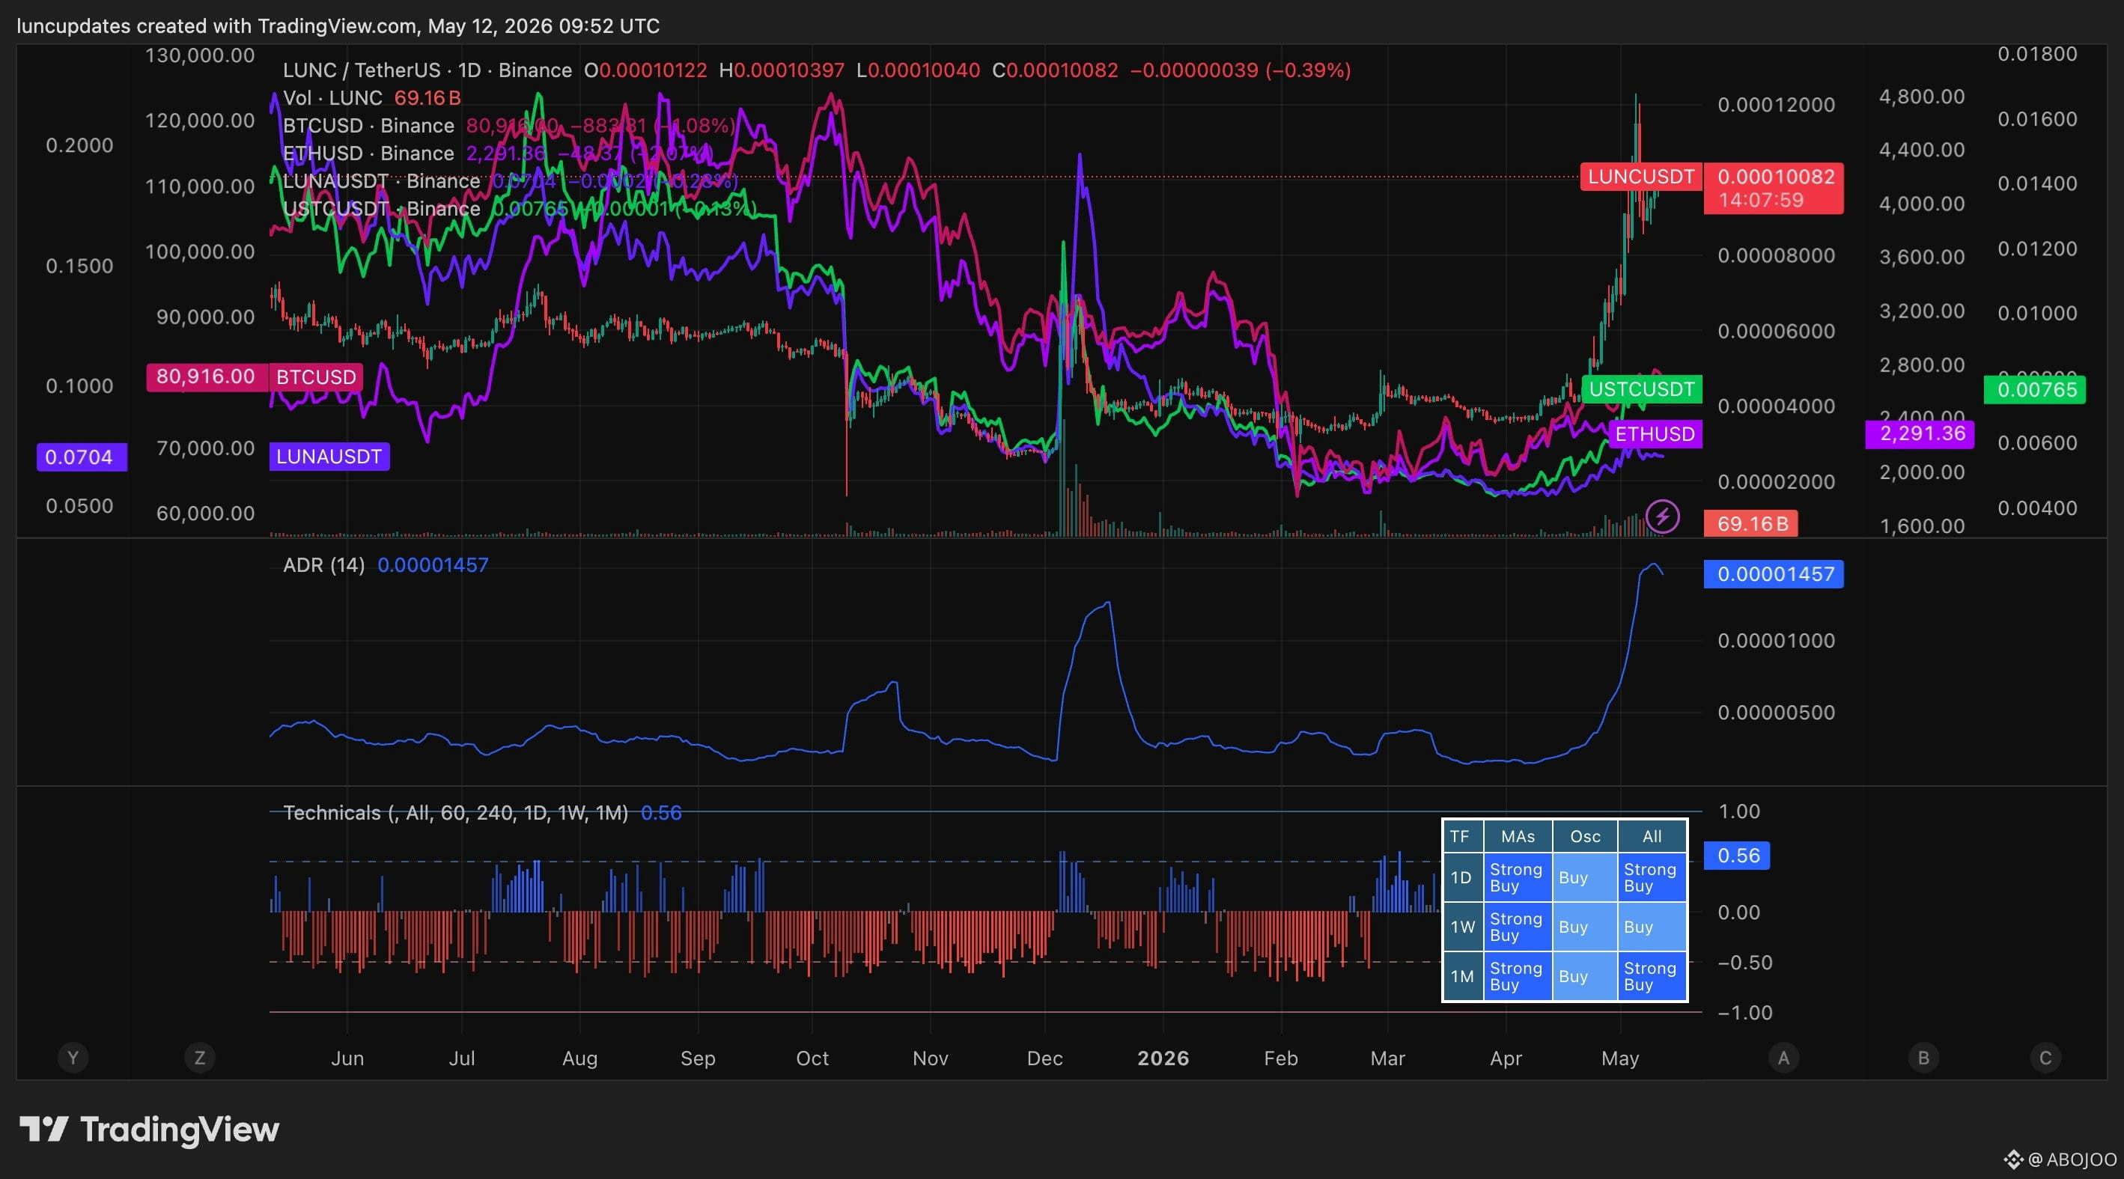The height and width of the screenshot is (1179, 2124).
Task: Click the pink BTCUSD series tag
Action: [316, 377]
